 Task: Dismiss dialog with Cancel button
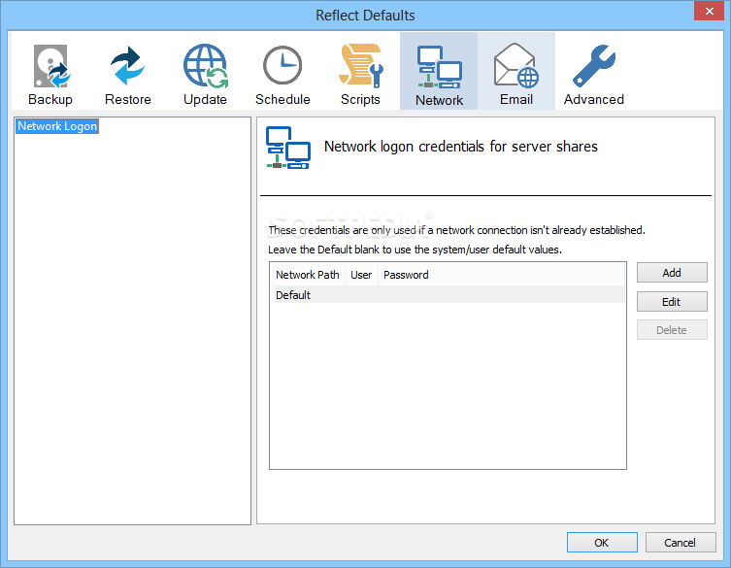[x=681, y=543]
